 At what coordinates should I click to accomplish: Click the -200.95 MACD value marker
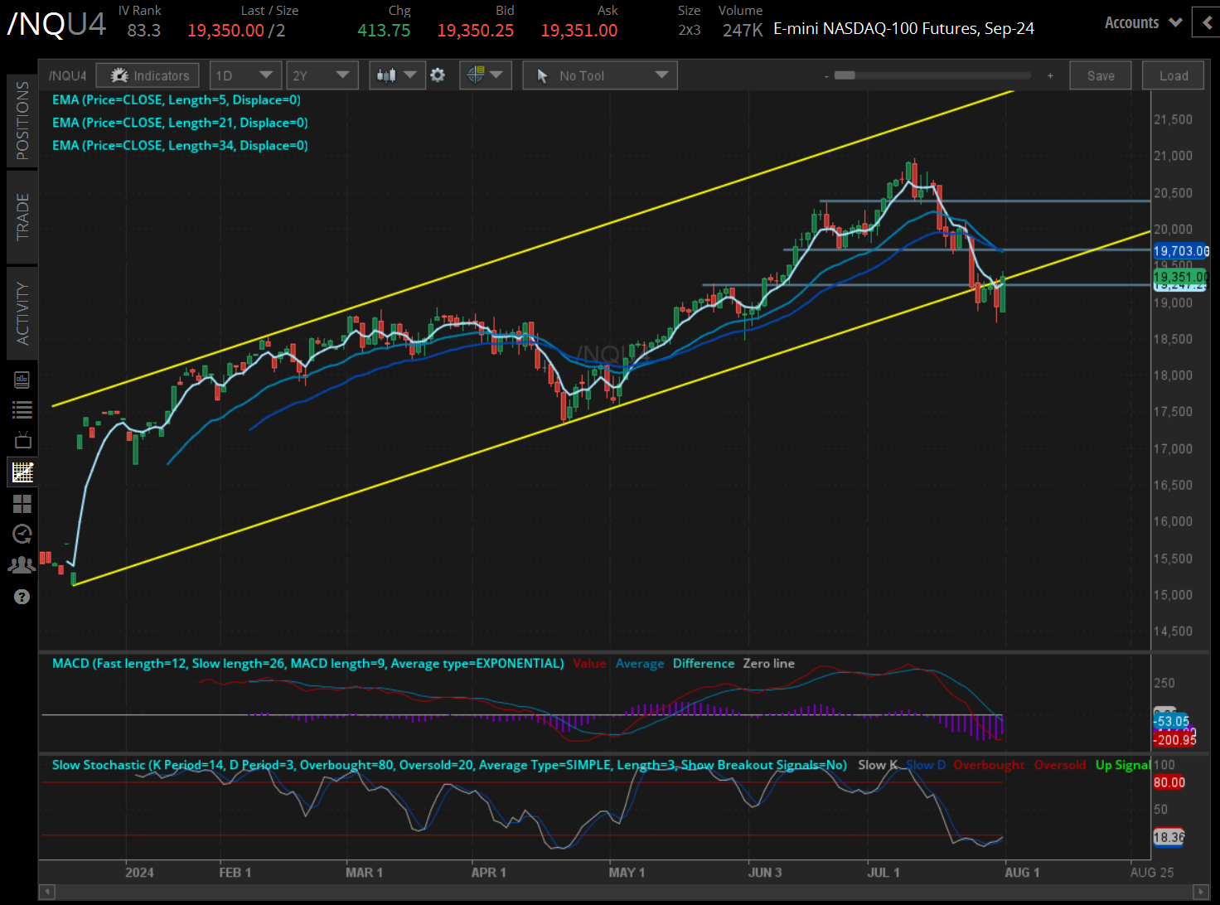(1175, 740)
